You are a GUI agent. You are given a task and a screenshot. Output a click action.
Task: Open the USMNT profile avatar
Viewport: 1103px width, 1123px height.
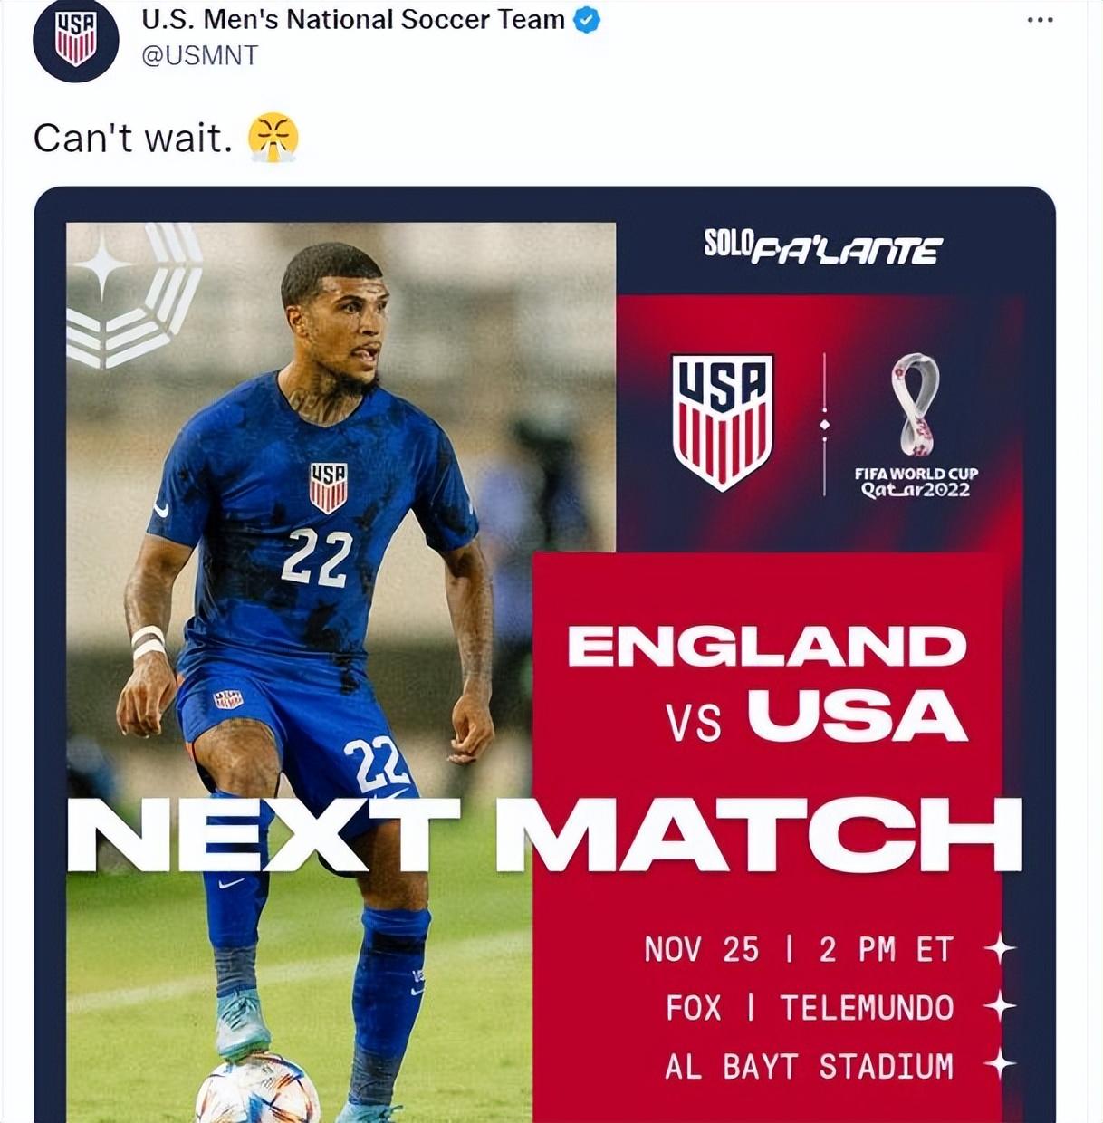(x=75, y=40)
